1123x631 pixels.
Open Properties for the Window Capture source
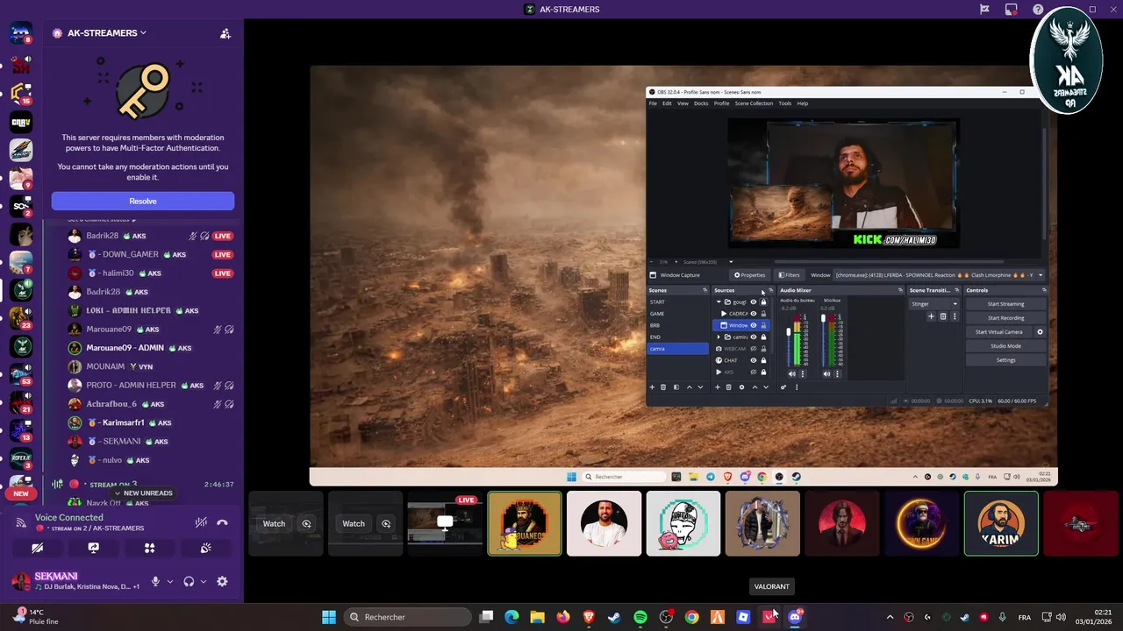coord(750,275)
